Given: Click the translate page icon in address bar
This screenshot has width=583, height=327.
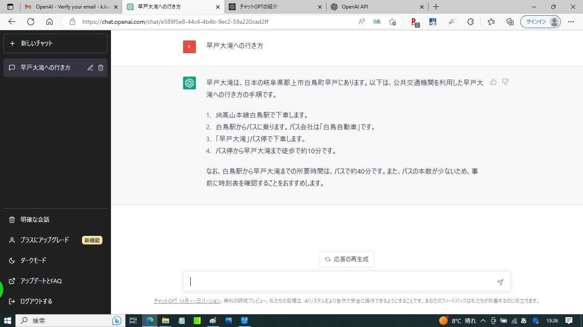Looking at the screenshot, I should pyautogui.click(x=377, y=22).
